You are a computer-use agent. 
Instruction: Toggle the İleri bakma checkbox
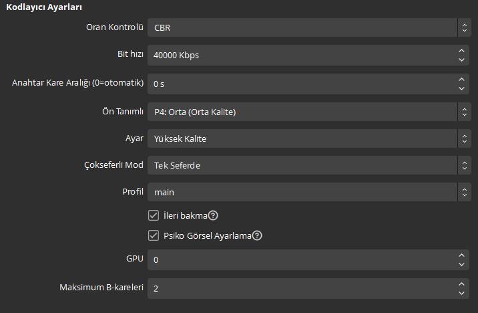pos(154,216)
